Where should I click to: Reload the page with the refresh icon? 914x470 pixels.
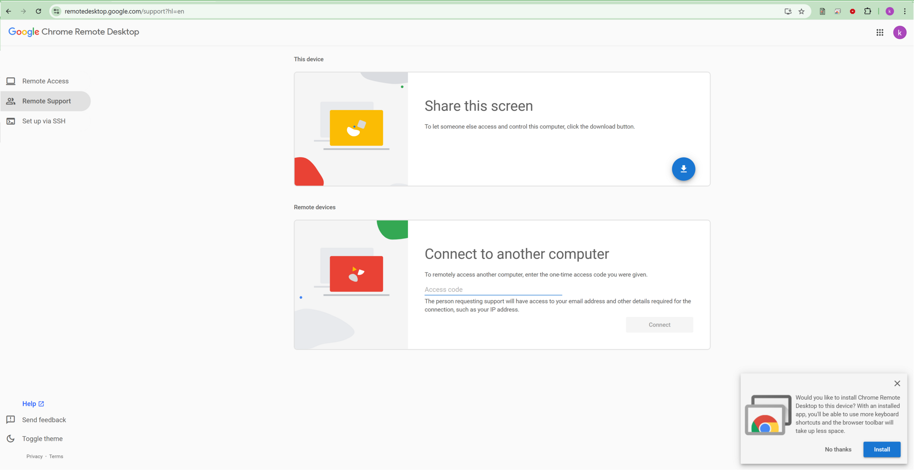39,11
